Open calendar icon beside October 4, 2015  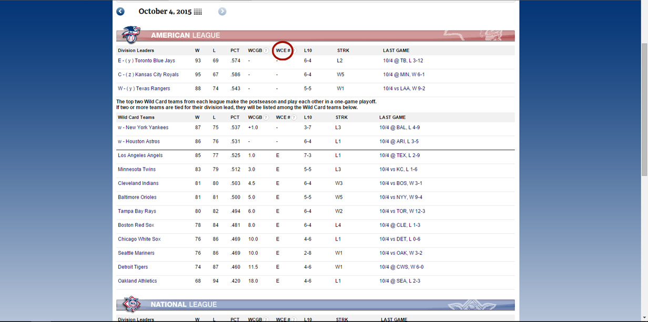[x=198, y=12]
